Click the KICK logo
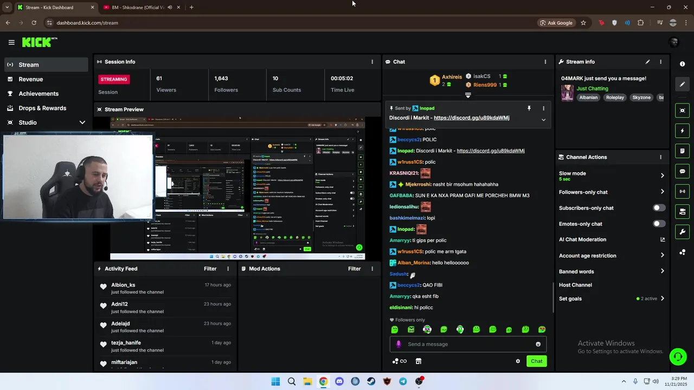Screen dimensions: 694x390 click(39, 42)
